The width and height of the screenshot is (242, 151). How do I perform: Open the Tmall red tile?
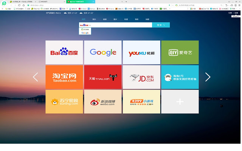point(103,77)
